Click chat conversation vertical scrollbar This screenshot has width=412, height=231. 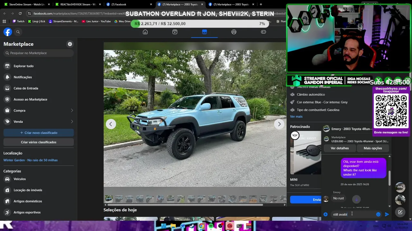389,178
